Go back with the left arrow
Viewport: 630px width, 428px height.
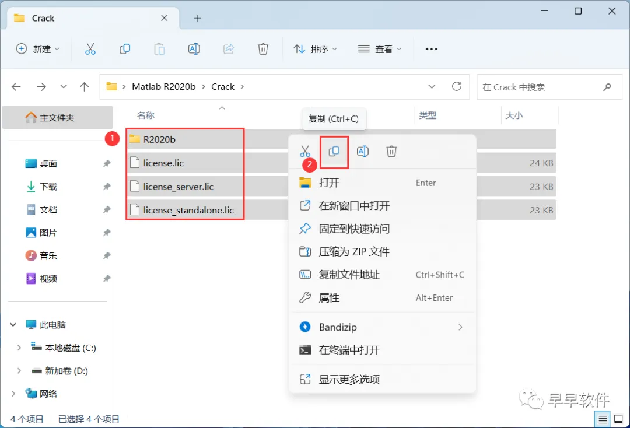[16, 87]
